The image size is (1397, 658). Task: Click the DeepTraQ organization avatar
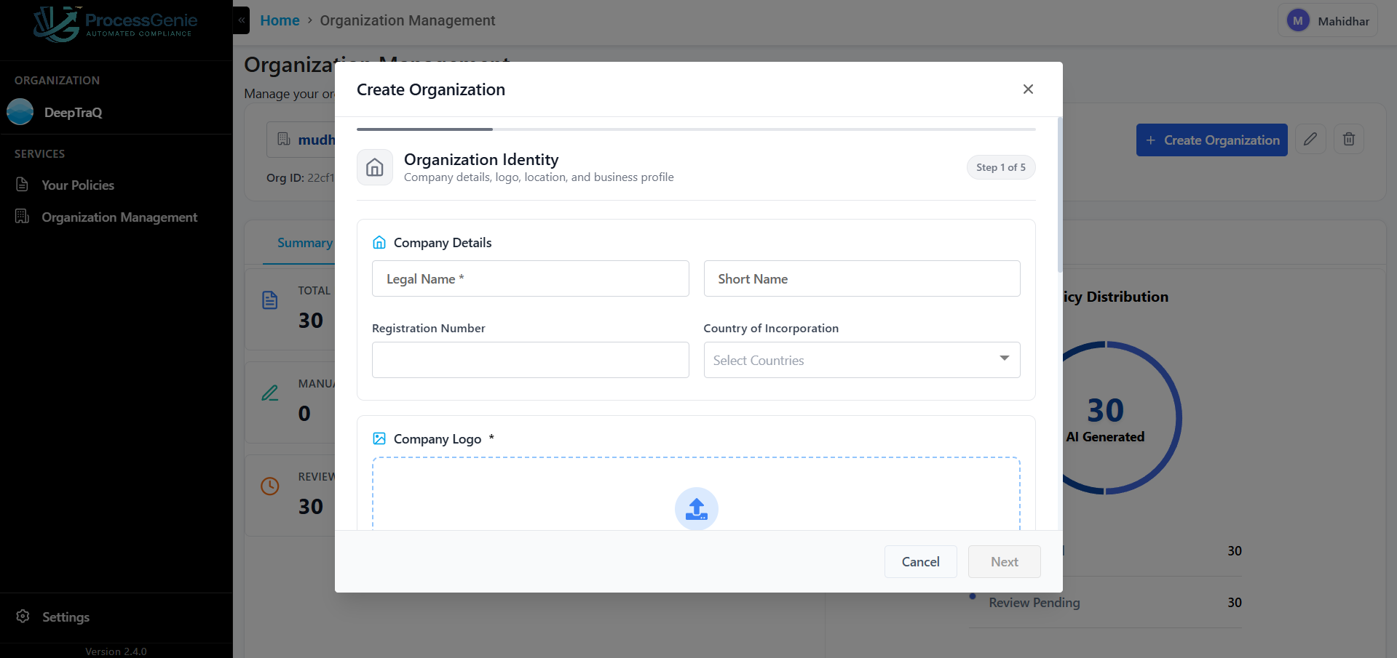pos(20,112)
